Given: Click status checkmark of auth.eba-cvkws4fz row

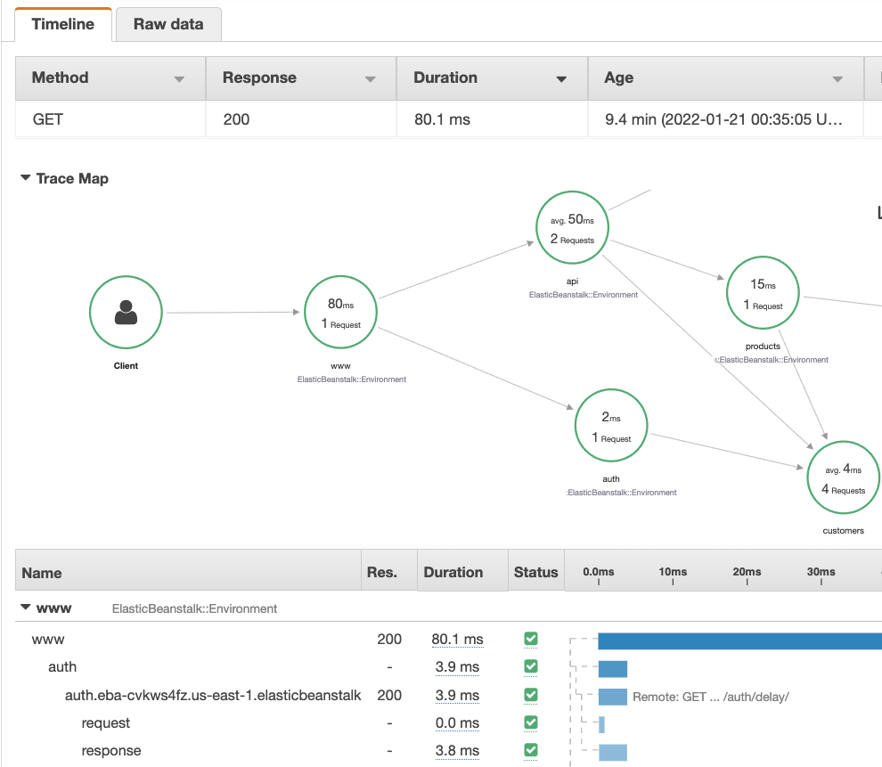Looking at the screenshot, I should pyautogui.click(x=531, y=695).
